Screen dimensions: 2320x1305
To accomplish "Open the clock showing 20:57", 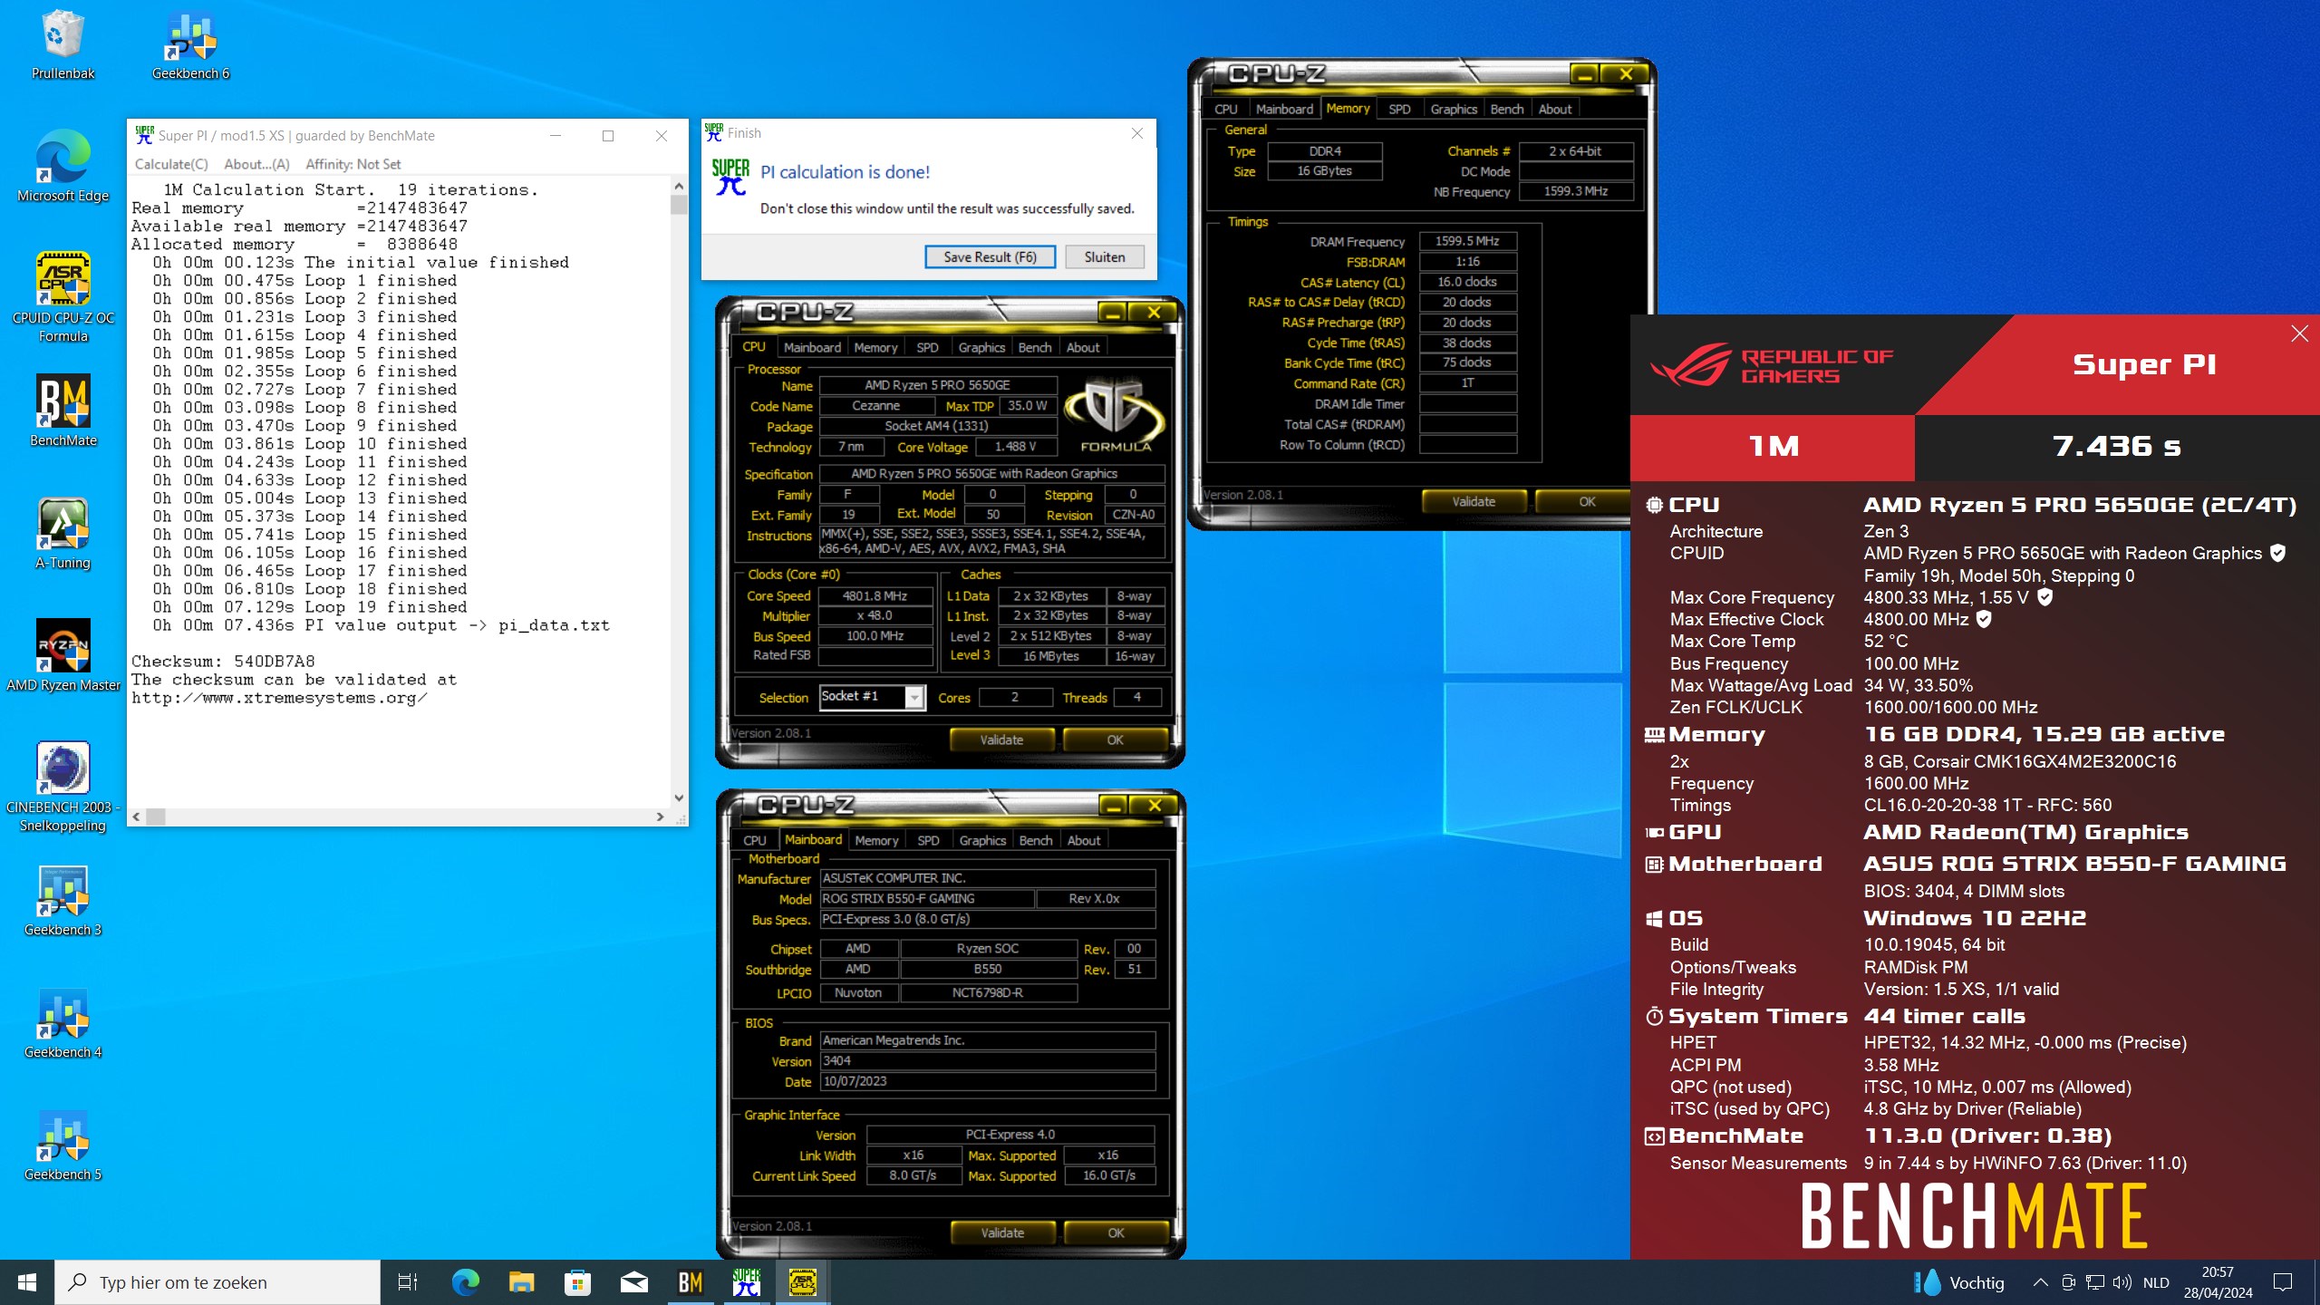I will [x=2218, y=1282].
